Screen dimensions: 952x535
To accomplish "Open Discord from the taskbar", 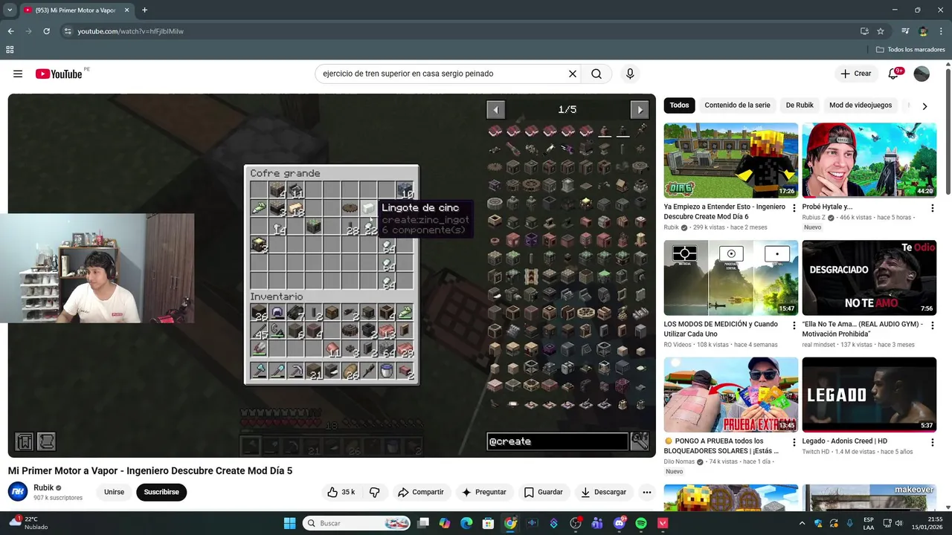I will (x=619, y=523).
